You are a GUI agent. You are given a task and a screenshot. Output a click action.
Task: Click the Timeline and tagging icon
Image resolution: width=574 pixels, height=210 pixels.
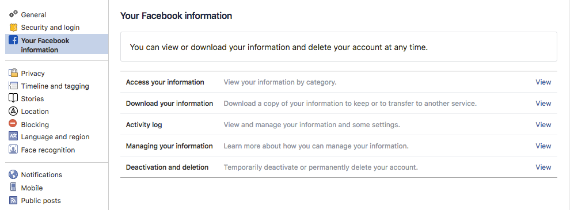[x=13, y=86]
